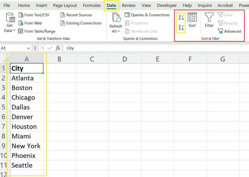The height and width of the screenshot is (177, 249).
Task: Open the Name Box dropdown arrow
Action: pos(28,48)
